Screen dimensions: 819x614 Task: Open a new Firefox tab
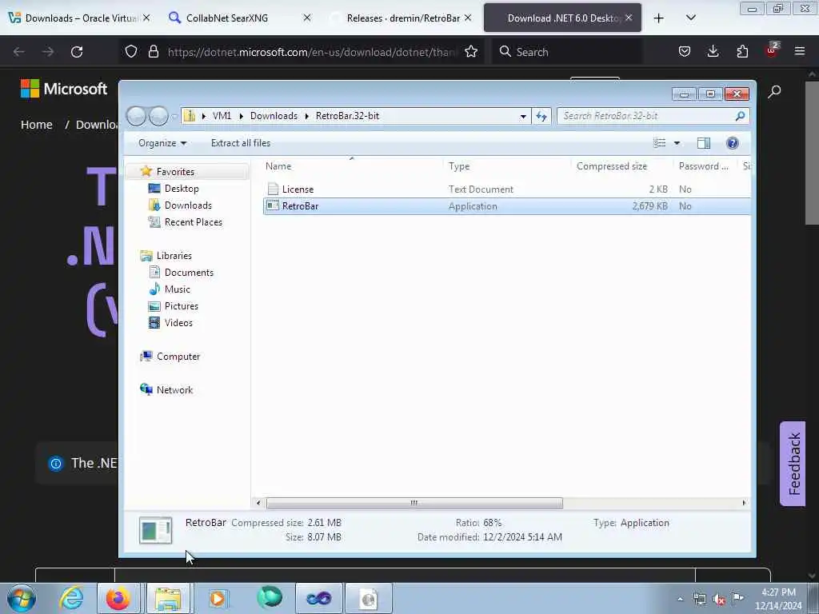point(659,18)
